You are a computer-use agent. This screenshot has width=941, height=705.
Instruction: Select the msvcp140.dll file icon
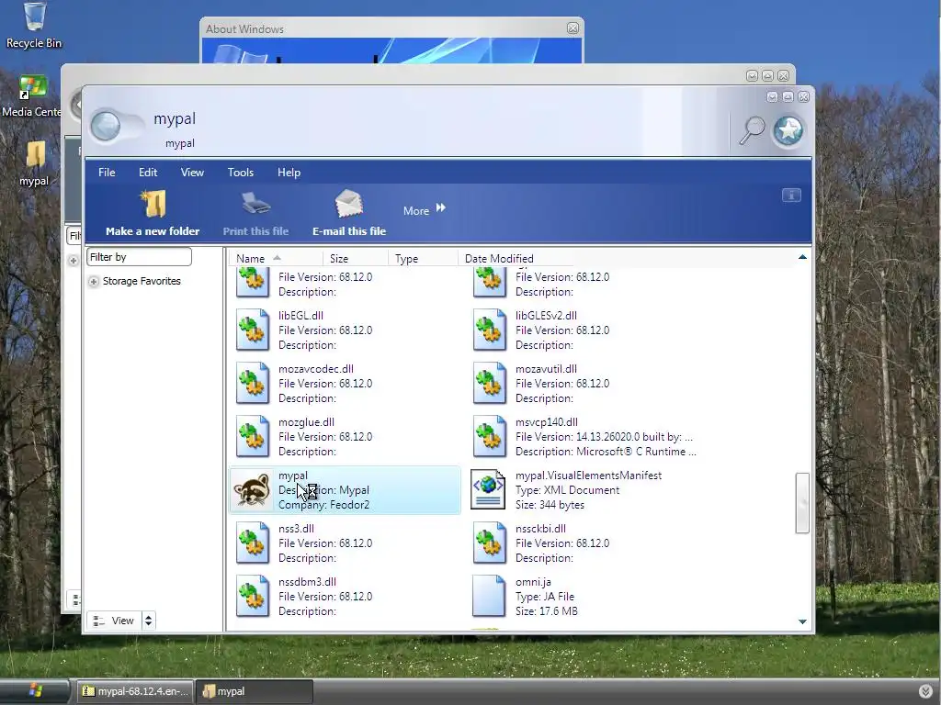click(x=489, y=436)
